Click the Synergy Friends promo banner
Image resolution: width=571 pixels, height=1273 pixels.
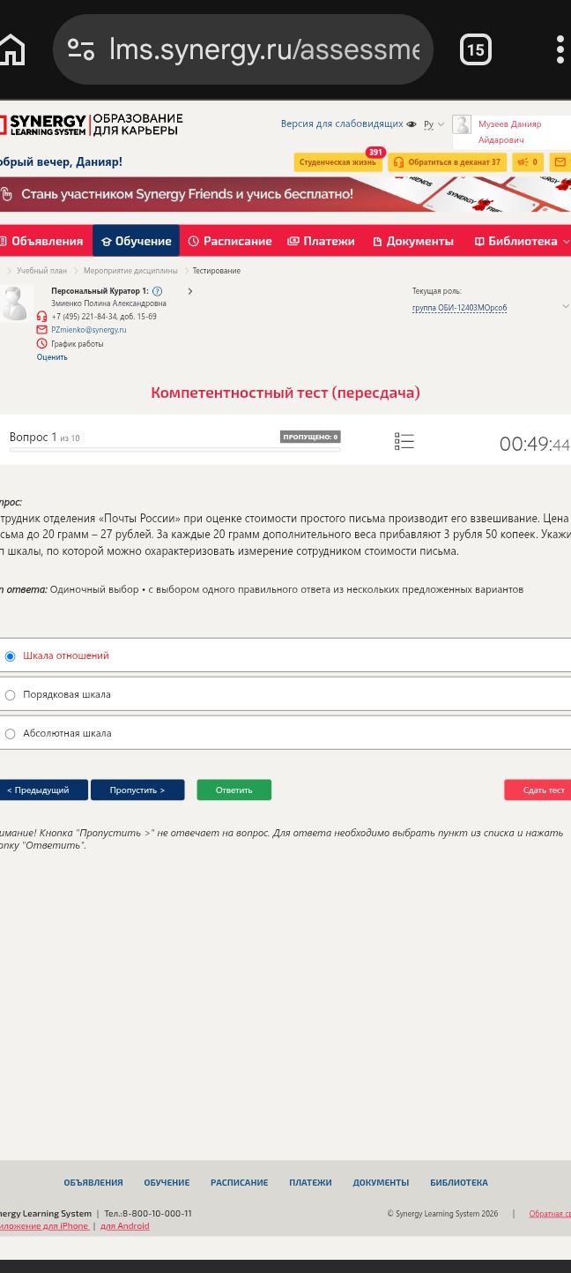click(285, 194)
